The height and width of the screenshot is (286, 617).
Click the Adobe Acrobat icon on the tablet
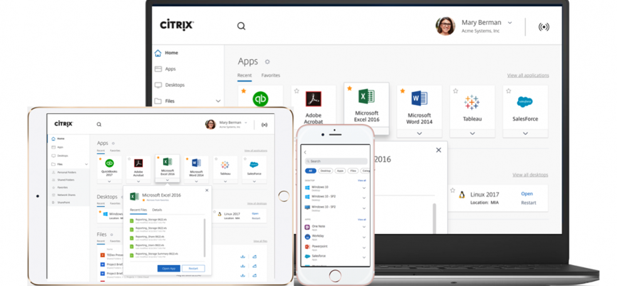pyautogui.click(x=138, y=163)
